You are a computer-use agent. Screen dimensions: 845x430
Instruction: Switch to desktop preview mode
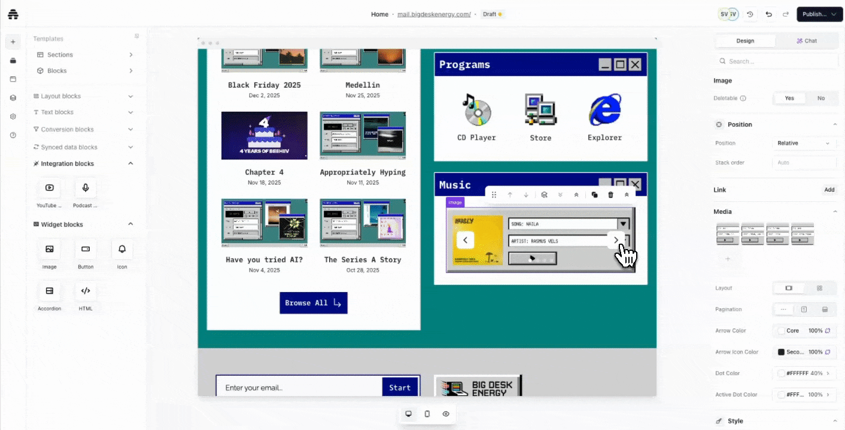[409, 414]
